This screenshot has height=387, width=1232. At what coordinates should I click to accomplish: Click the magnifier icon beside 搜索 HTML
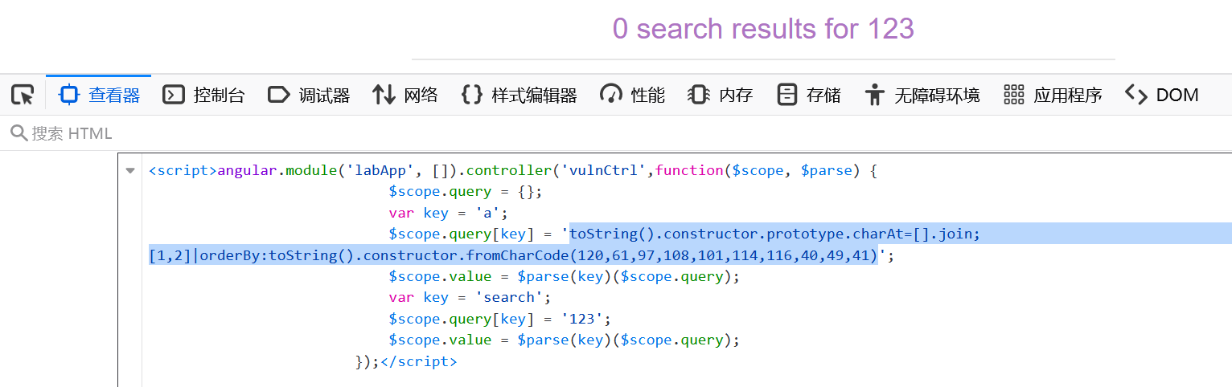(18, 133)
